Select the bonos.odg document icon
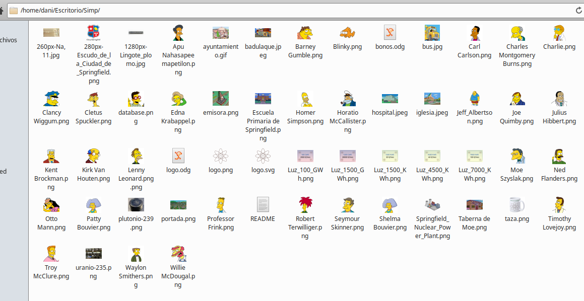Screen dimensions: 584x301 point(390,33)
